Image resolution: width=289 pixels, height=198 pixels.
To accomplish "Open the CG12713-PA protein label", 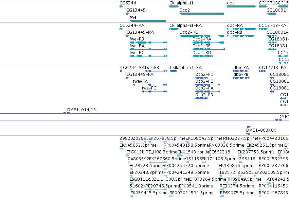I will coord(273,68).
